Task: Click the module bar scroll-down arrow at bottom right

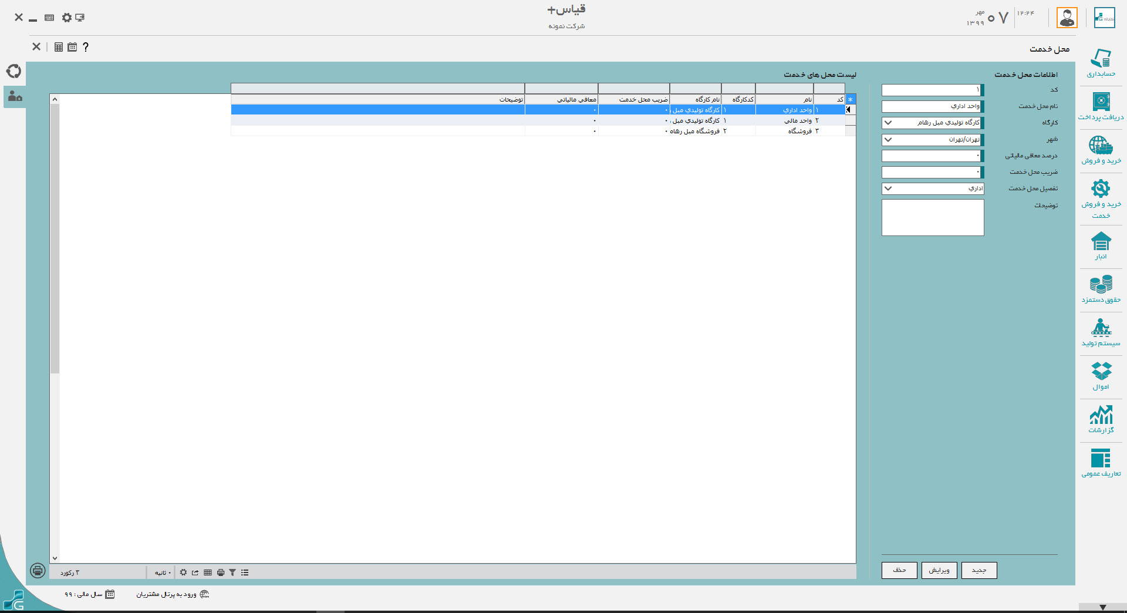Action: (x=1102, y=608)
